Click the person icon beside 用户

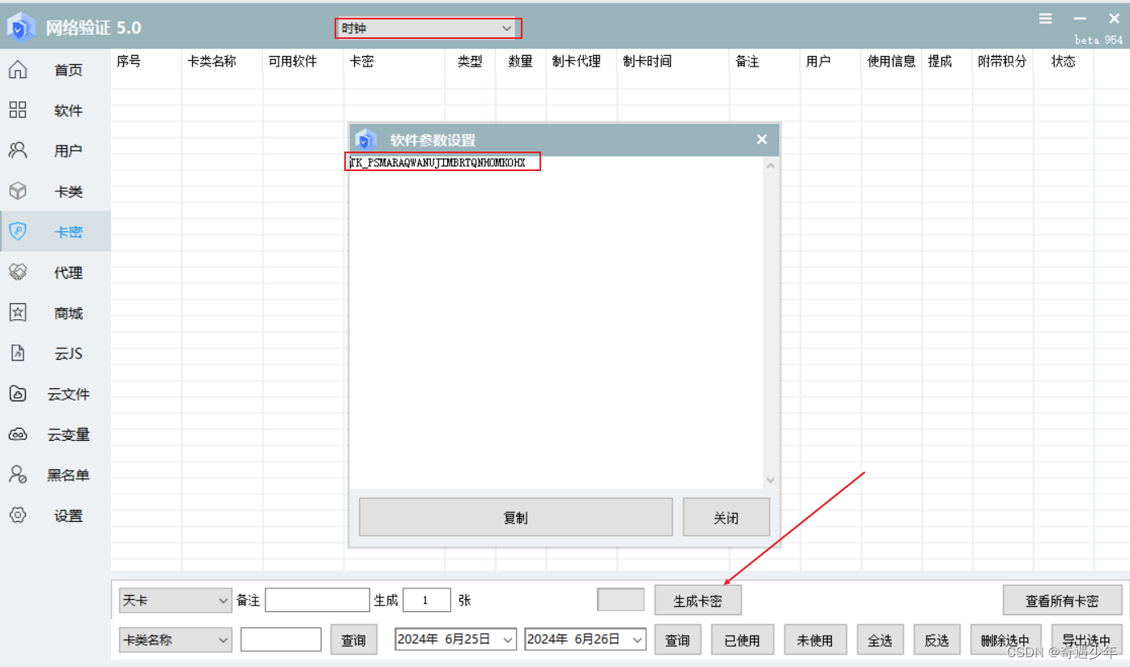18,151
